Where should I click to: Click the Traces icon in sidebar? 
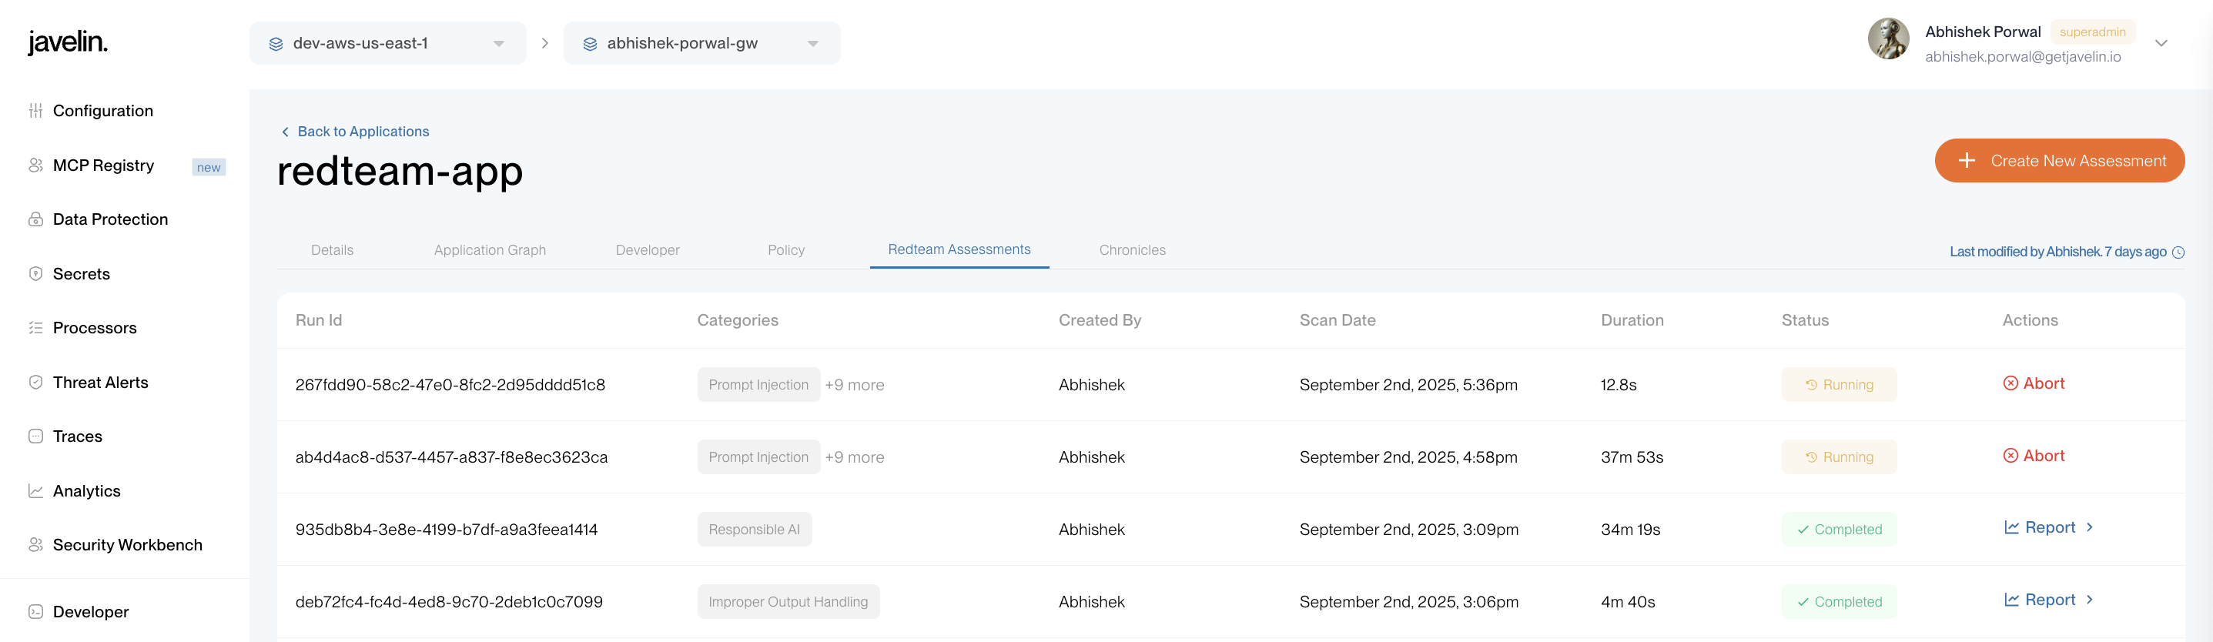(35, 436)
